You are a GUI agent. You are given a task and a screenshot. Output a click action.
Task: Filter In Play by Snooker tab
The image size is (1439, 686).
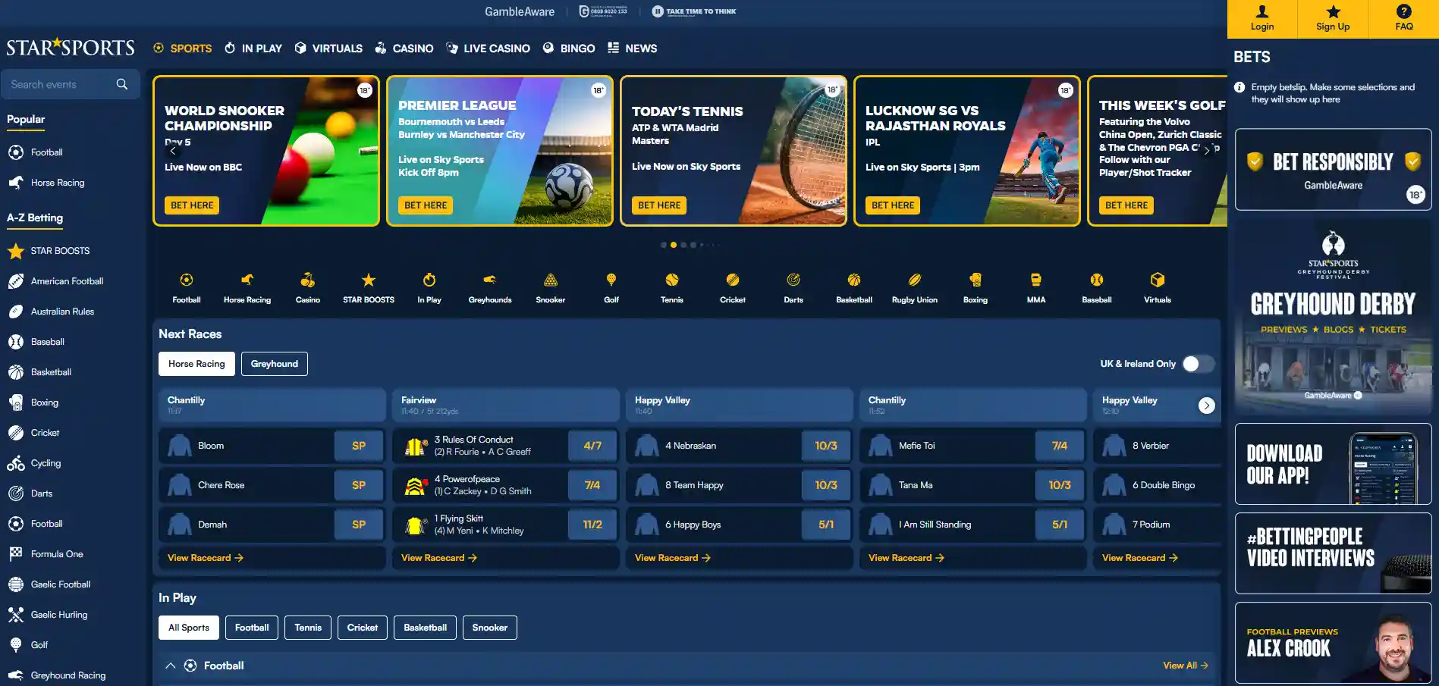pos(490,628)
